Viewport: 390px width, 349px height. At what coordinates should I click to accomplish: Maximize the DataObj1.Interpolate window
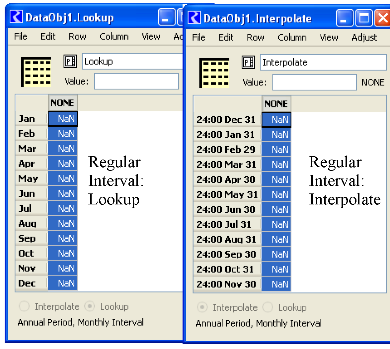(364, 18)
